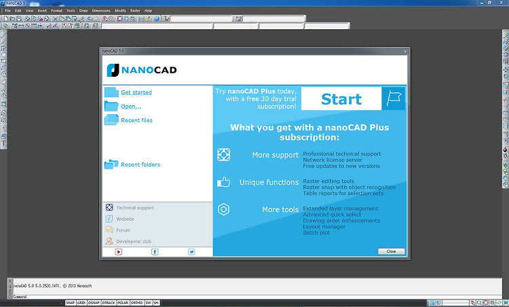
Task: Click the nanoCAD logo in welcome dialog
Action: [142, 70]
